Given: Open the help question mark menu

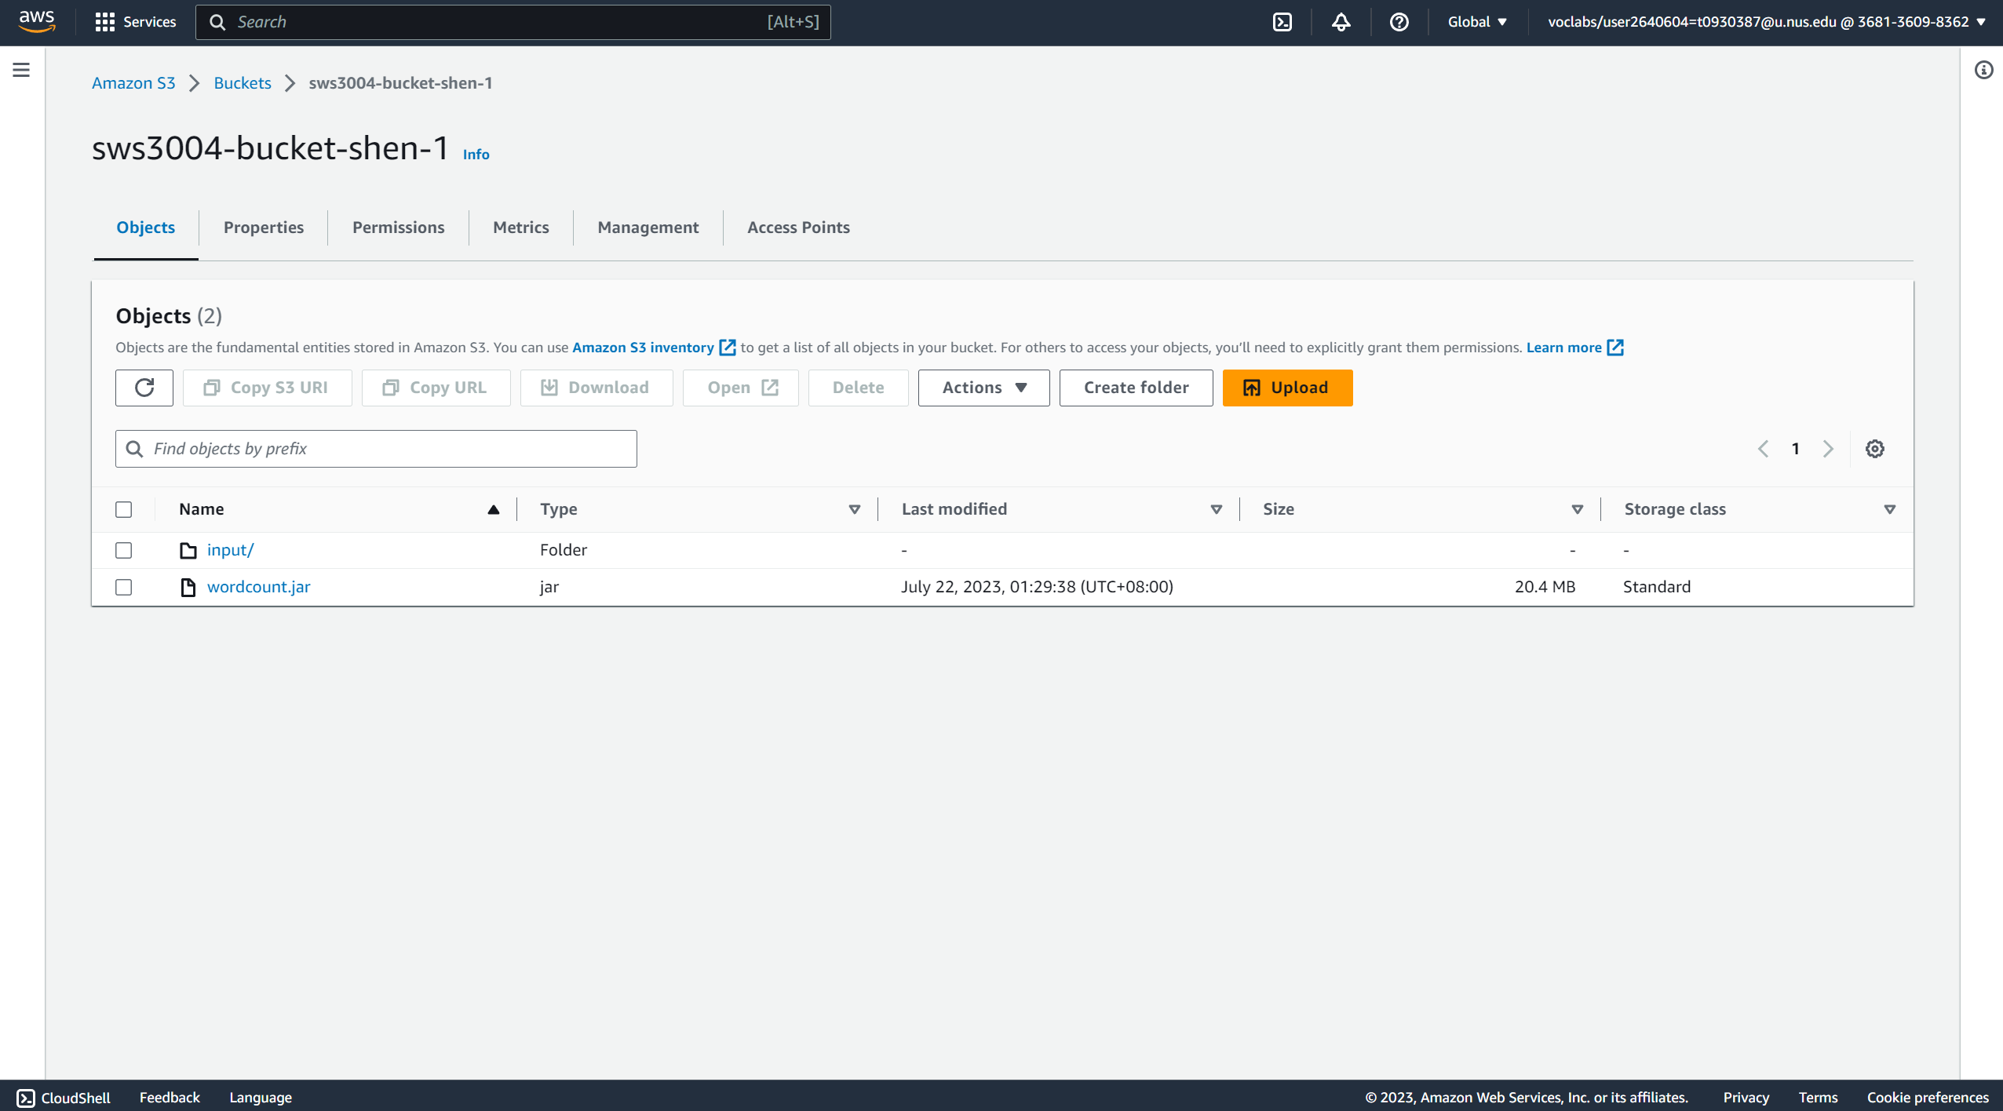Looking at the screenshot, I should (1399, 22).
